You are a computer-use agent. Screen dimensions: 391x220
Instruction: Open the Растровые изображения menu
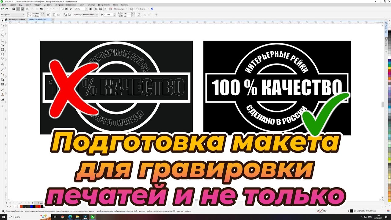(x=66, y=5)
